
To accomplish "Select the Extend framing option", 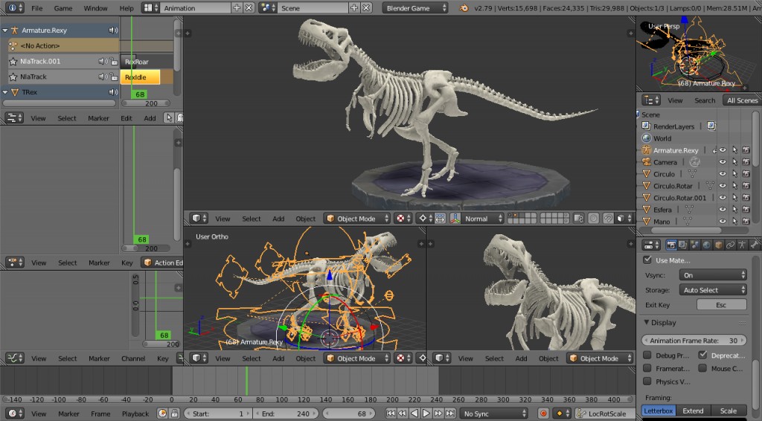I will [693, 411].
